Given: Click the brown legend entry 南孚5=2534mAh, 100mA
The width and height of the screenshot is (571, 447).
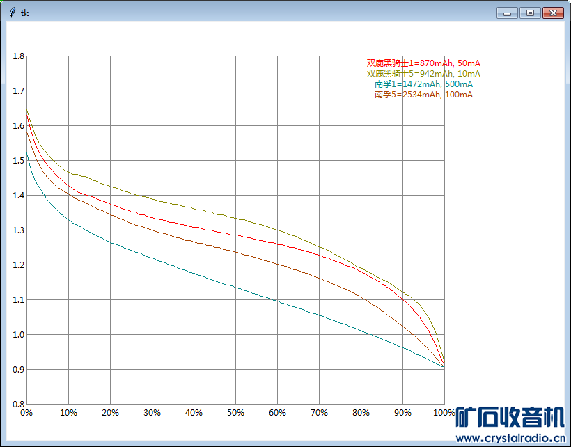Looking at the screenshot, I should click(x=424, y=95).
